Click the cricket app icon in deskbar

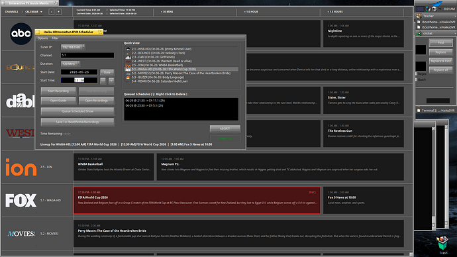click(419, 33)
